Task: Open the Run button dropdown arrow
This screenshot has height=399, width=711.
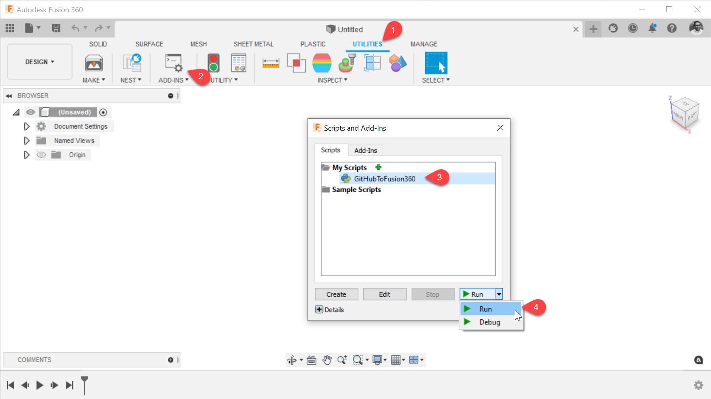Action: [499, 294]
